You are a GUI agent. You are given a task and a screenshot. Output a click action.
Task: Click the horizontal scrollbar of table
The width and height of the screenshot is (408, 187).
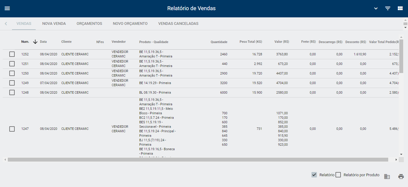pos(198,160)
